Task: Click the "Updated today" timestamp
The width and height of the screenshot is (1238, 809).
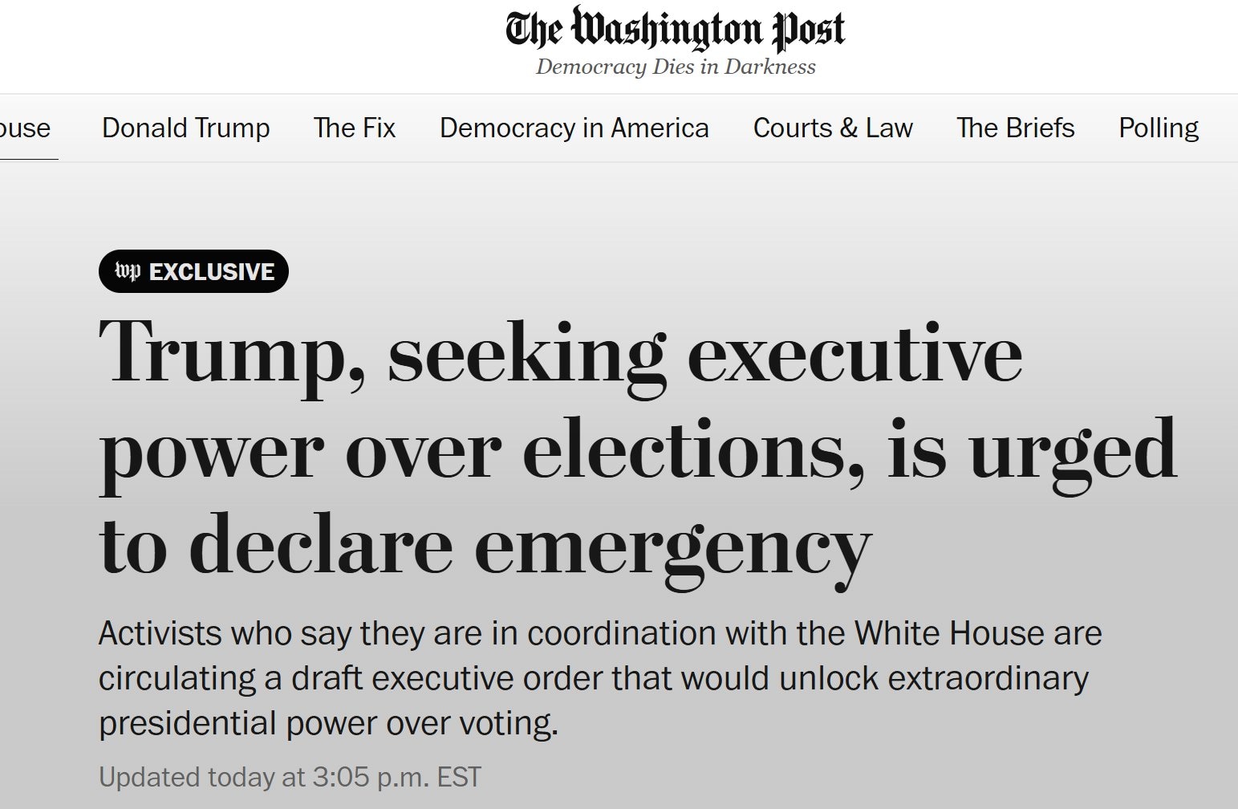Action: (290, 777)
